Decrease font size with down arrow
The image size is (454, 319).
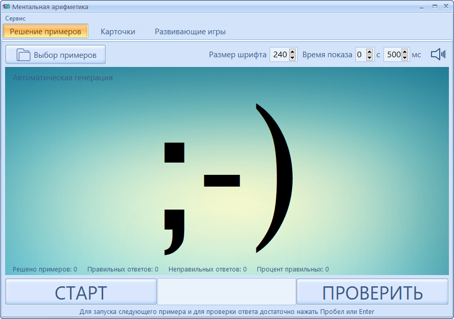tap(292, 58)
